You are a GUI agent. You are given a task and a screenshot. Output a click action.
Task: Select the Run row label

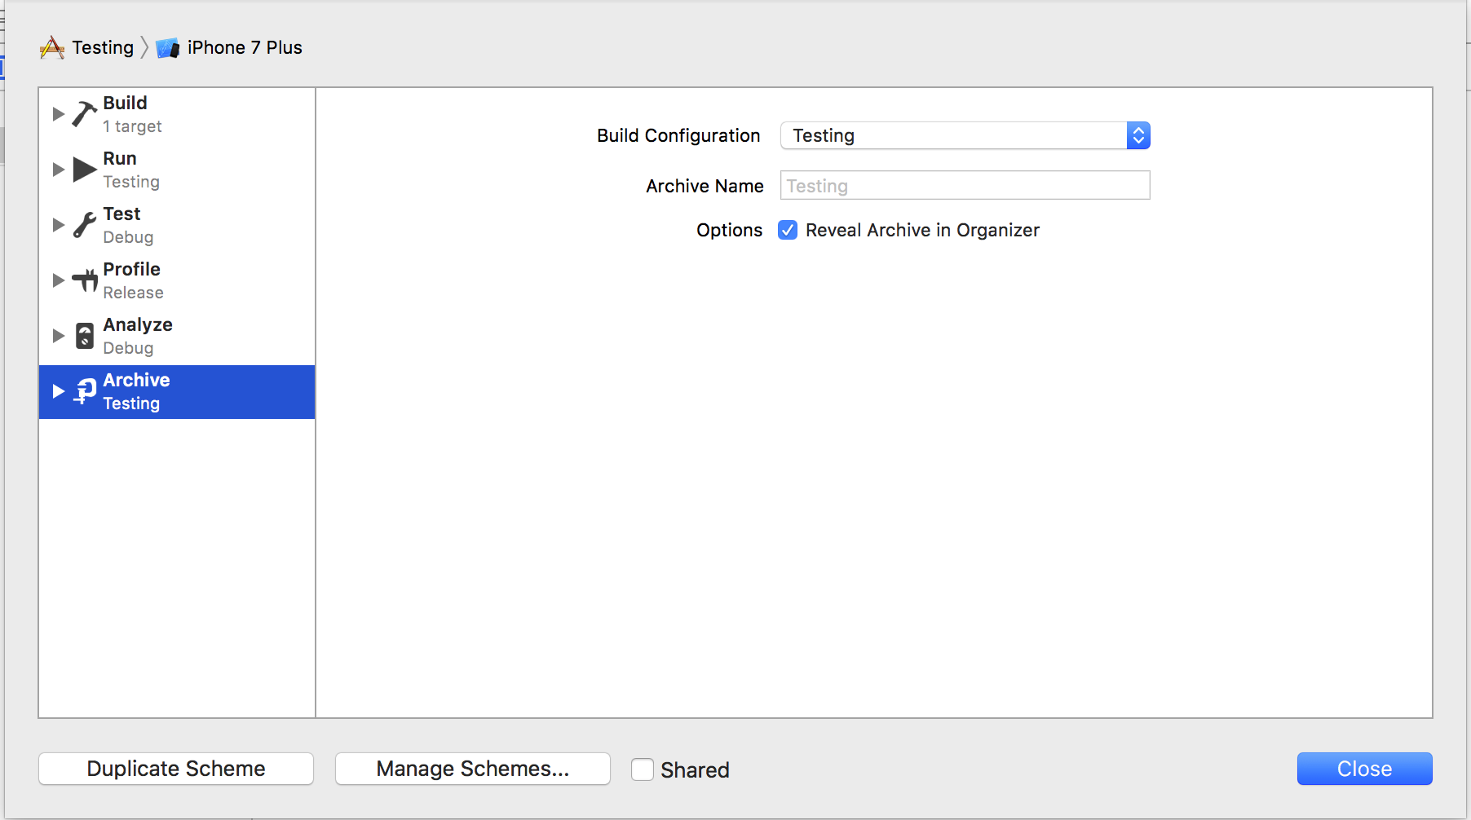pos(120,158)
